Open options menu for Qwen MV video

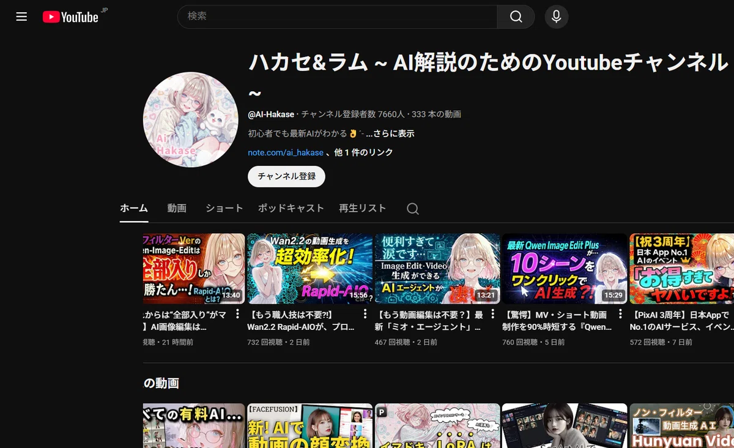click(620, 314)
